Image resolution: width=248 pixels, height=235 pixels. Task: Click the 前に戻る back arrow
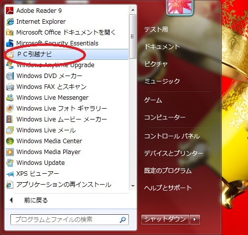11,200
